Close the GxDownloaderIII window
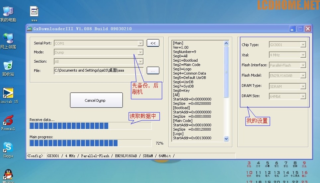The height and width of the screenshot is (183, 320). [x=308, y=29]
